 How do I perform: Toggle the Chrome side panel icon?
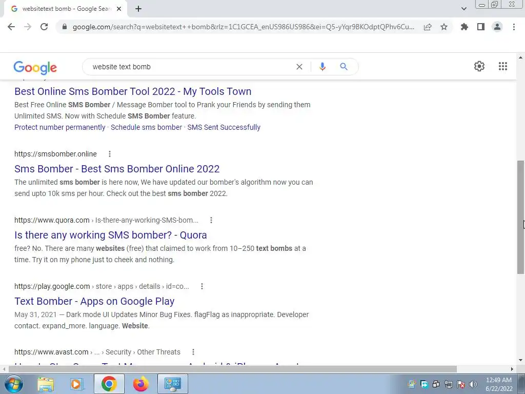tap(481, 27)
